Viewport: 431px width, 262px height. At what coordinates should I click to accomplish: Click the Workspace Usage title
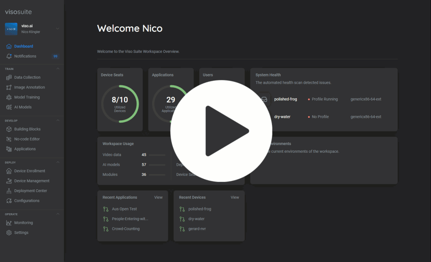[118, 144]
